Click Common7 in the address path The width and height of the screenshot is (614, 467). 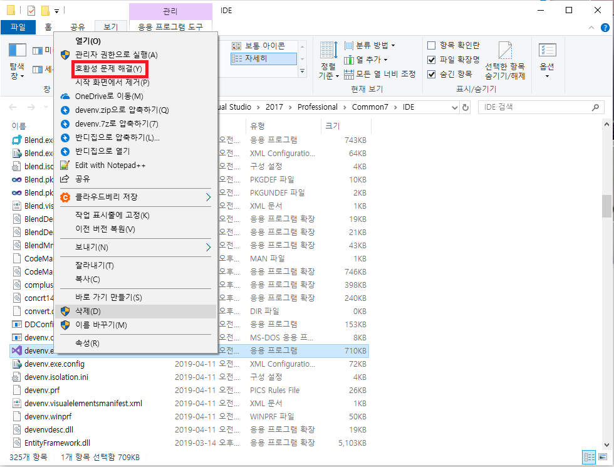[x=370, y=107]
